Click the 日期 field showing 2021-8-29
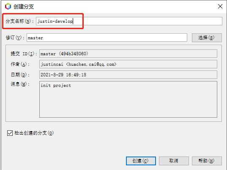227x170 pixels. click(x=128, y=75)
